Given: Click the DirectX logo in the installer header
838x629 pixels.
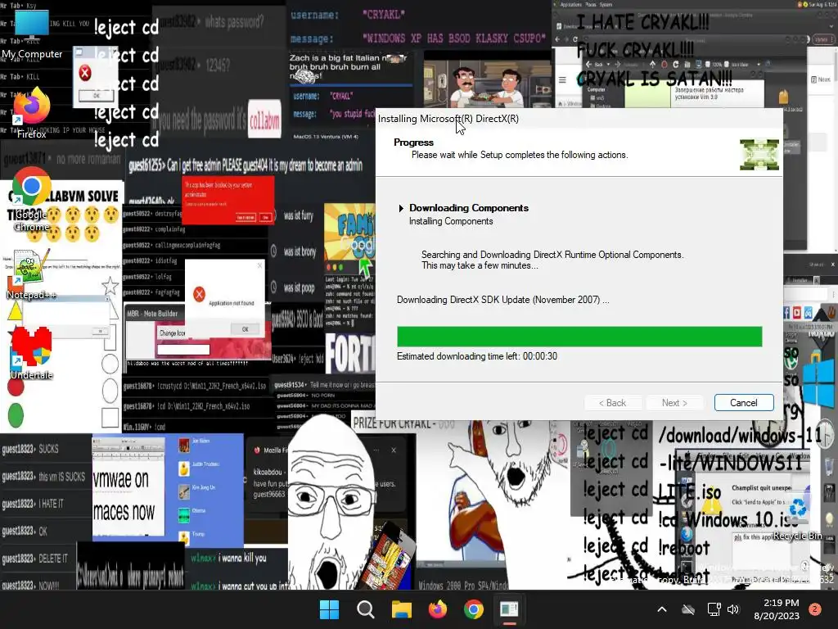Looking at the screenshot, I should [x=759, y=155].
